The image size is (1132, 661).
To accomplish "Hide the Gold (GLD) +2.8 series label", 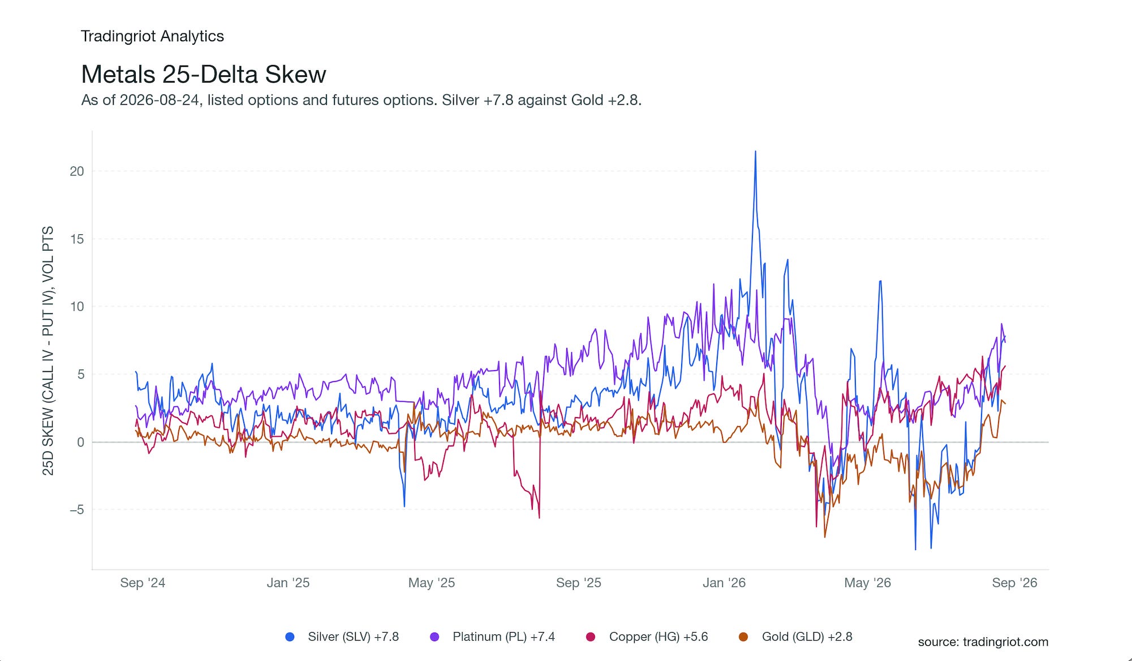I will coord(807,637).
